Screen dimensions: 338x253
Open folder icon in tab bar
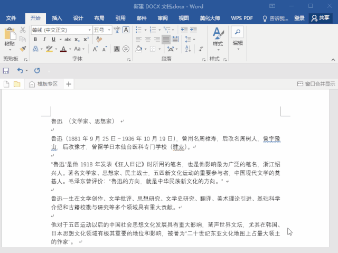click(x=17, y=84)
